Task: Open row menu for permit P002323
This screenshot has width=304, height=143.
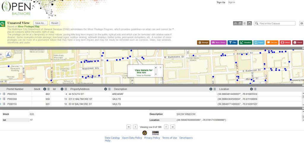Action: 4,94
